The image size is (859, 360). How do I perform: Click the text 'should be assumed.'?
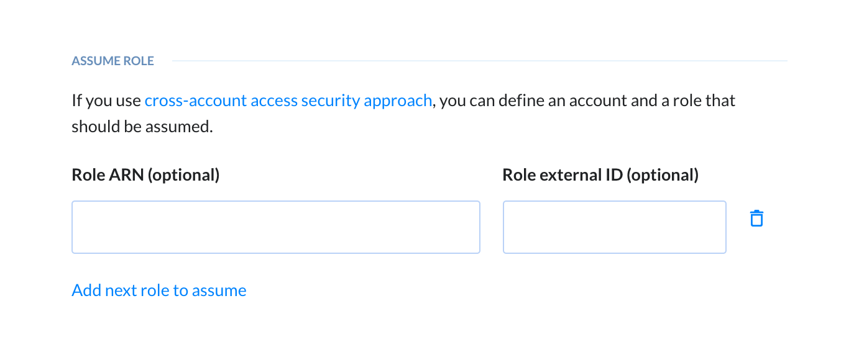pos(142,127)
